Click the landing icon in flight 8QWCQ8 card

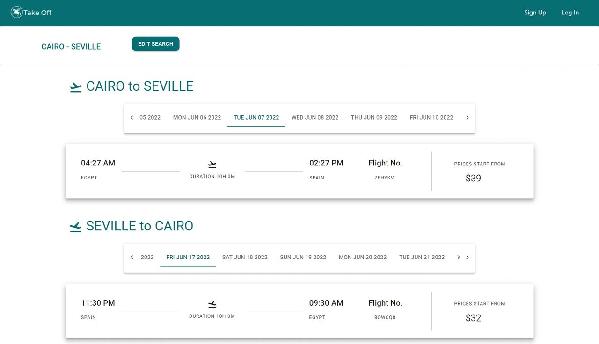tap(212, 304)
